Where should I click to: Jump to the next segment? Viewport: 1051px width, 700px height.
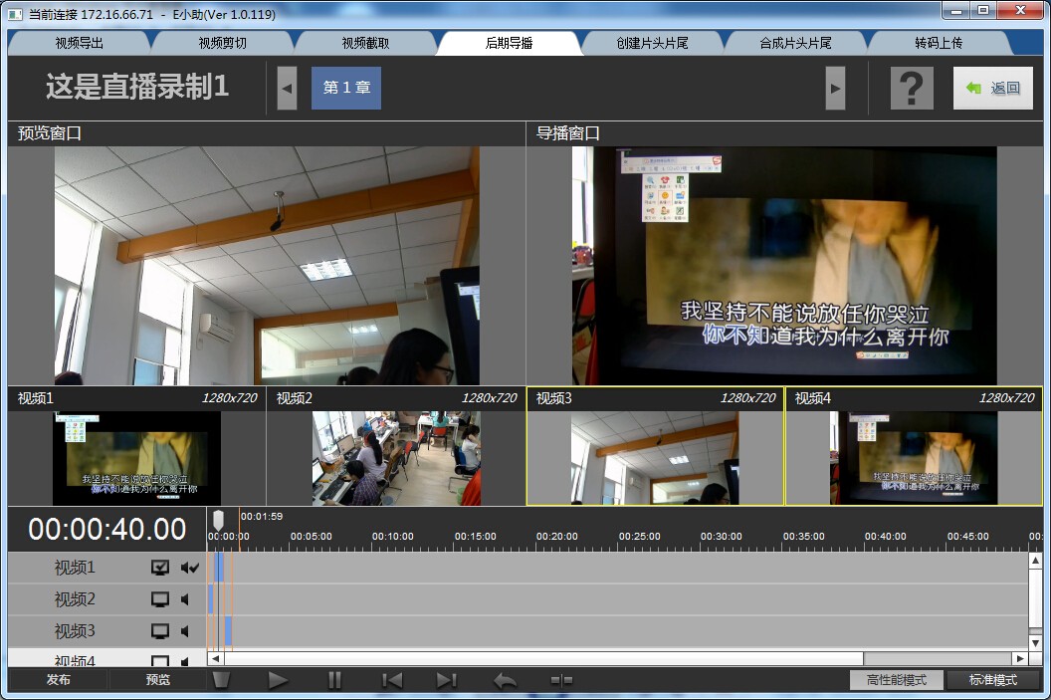tap(447, 680)
